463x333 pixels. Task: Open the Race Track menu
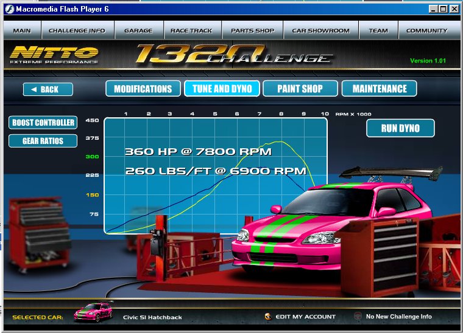pos(191,30)
